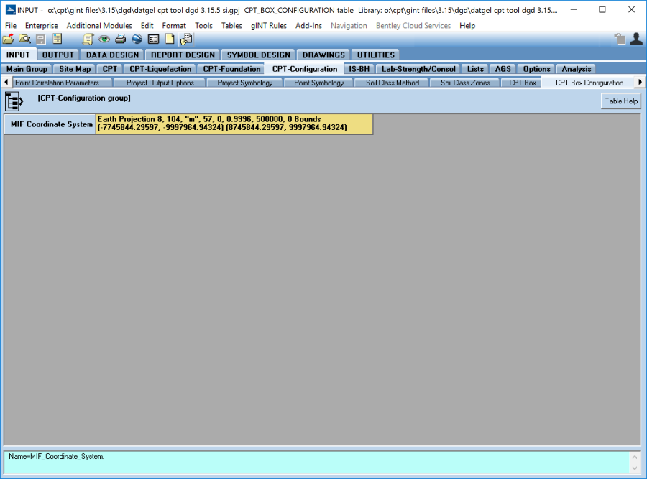Open the Add-Ins menu
Image resolution: width=647 pixels, height=479 pixels.
click(x=308, y=26)
